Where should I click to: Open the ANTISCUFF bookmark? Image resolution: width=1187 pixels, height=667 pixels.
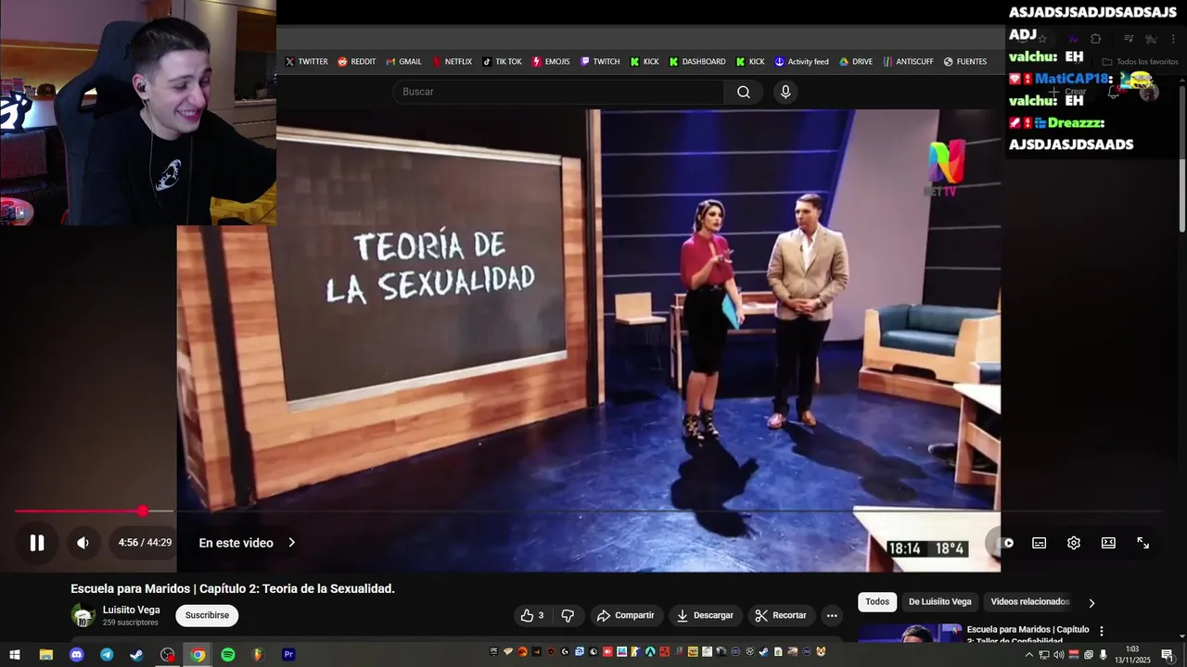908,62
